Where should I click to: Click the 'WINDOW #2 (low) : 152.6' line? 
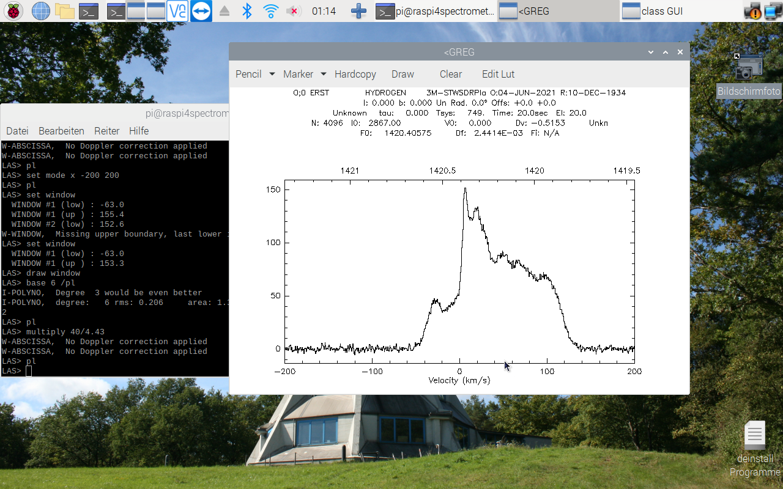(68, 224)
